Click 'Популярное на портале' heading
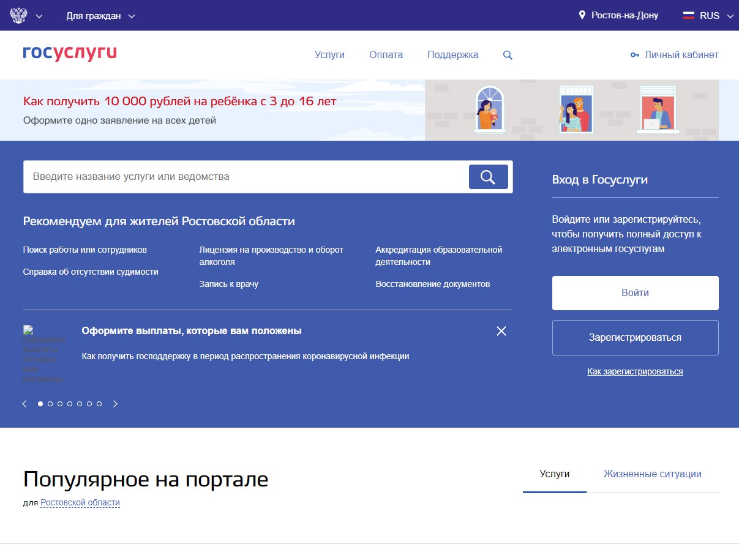Screen dimensions: 739x547 (x=146, y=479)
